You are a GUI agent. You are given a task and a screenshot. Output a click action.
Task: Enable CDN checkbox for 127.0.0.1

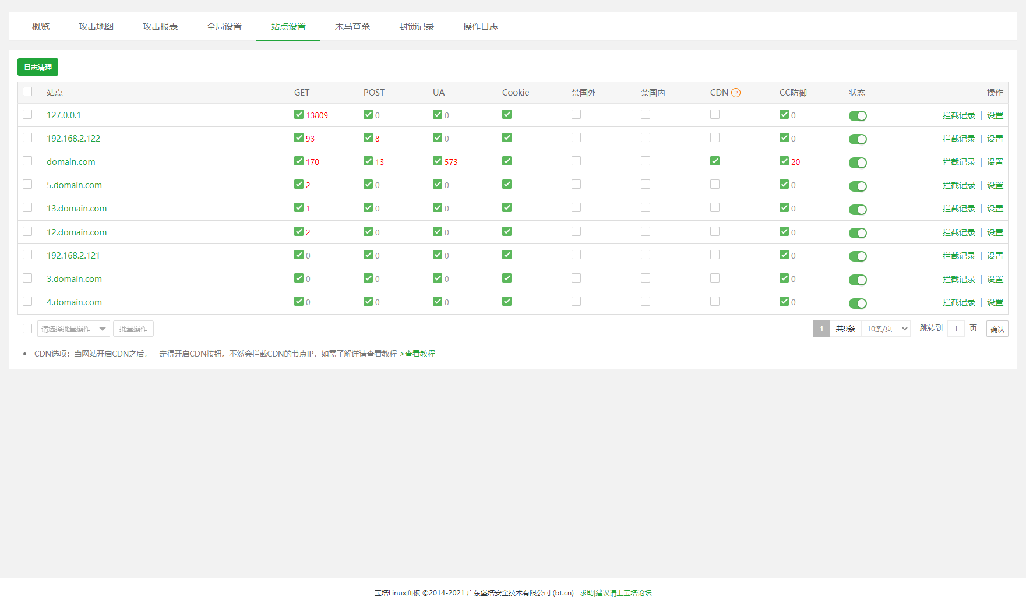[x=715, y=115]
